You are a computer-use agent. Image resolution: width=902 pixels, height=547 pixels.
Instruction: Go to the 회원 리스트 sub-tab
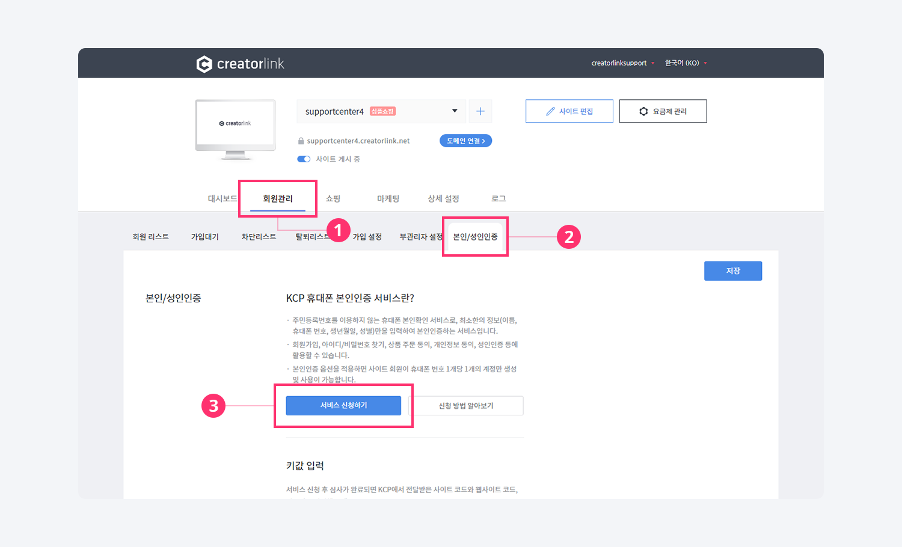click(150, 237)
